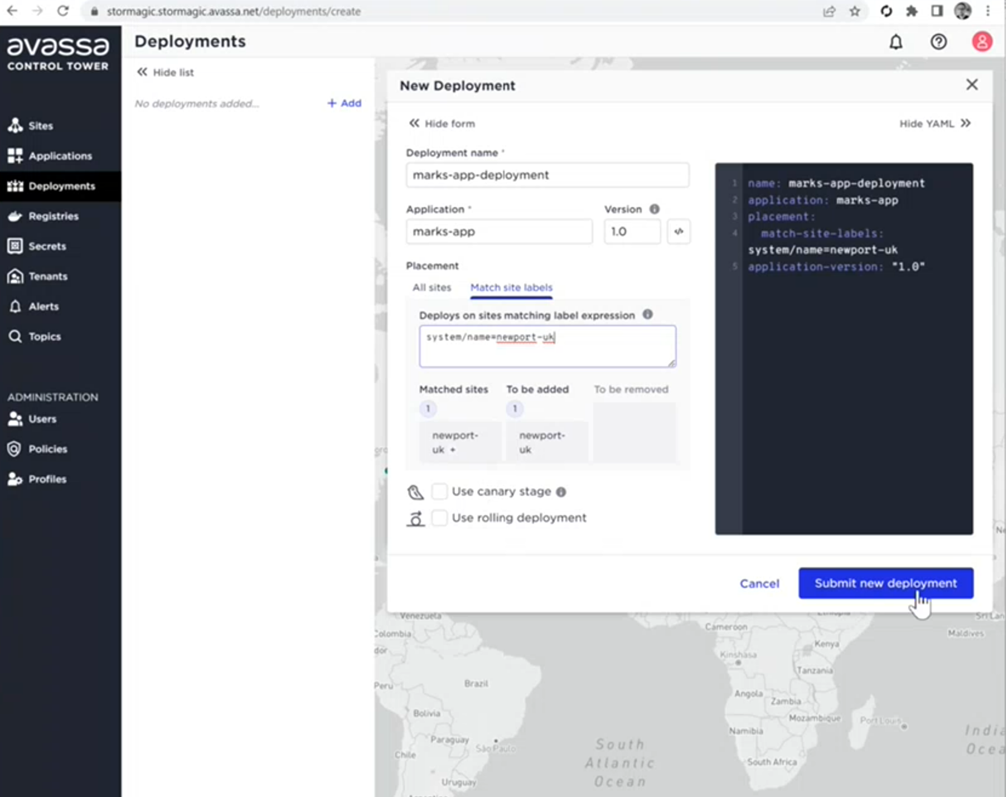1006x797 pixels.
Task: Open Profiles administration page
Action: click(36, 479)
